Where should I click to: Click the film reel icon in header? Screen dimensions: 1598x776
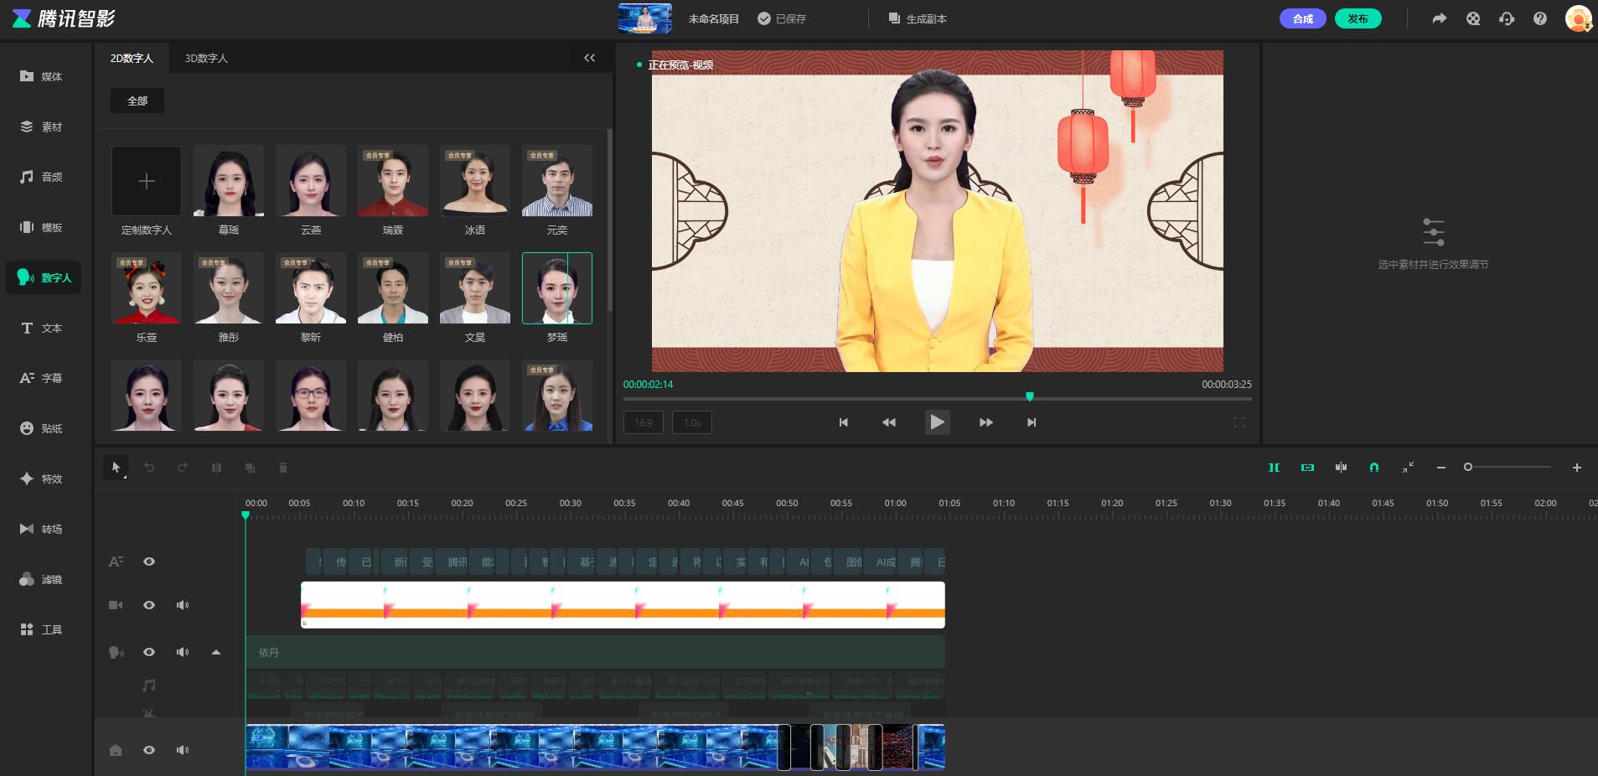point(1473,18)
